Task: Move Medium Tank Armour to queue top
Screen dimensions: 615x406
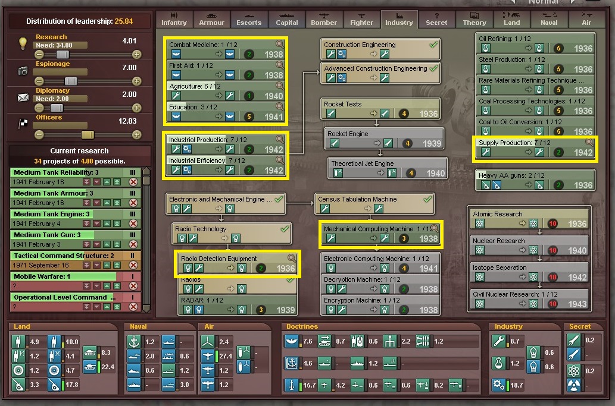Action: 117,203
